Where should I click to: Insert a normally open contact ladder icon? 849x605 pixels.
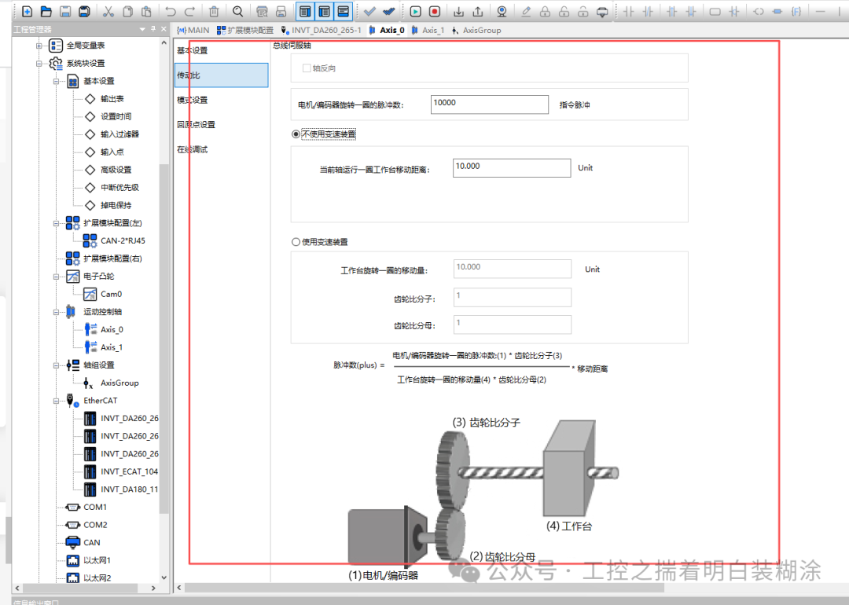pyautogui.click(x=629, y=11)
